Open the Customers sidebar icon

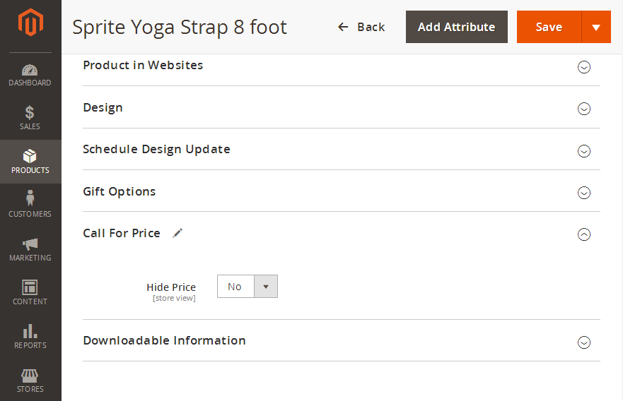point(30,199)
